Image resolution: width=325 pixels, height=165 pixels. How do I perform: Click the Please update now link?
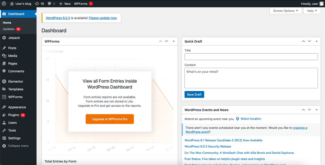[103, 18]
